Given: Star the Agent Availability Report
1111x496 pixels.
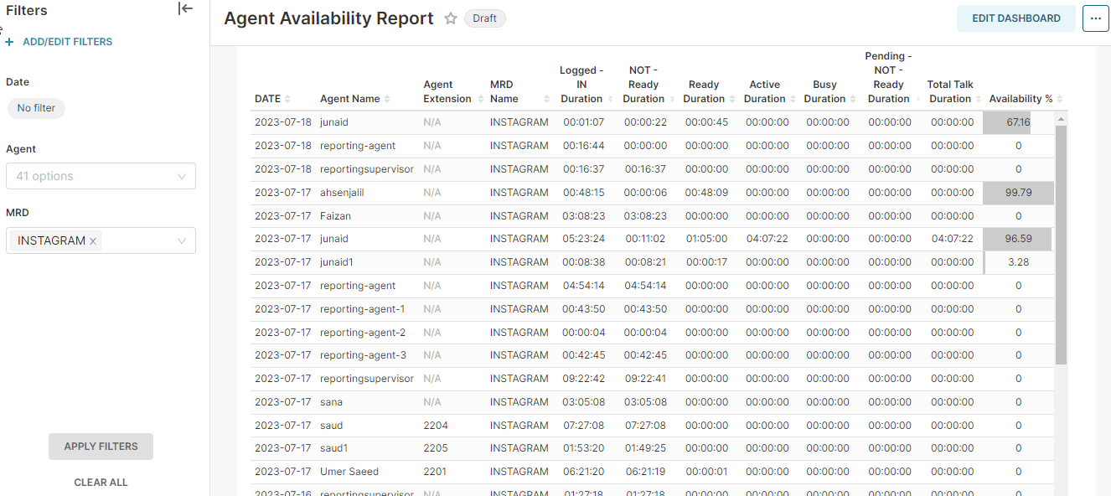Looking at the screenshot, I should (450, 18).
